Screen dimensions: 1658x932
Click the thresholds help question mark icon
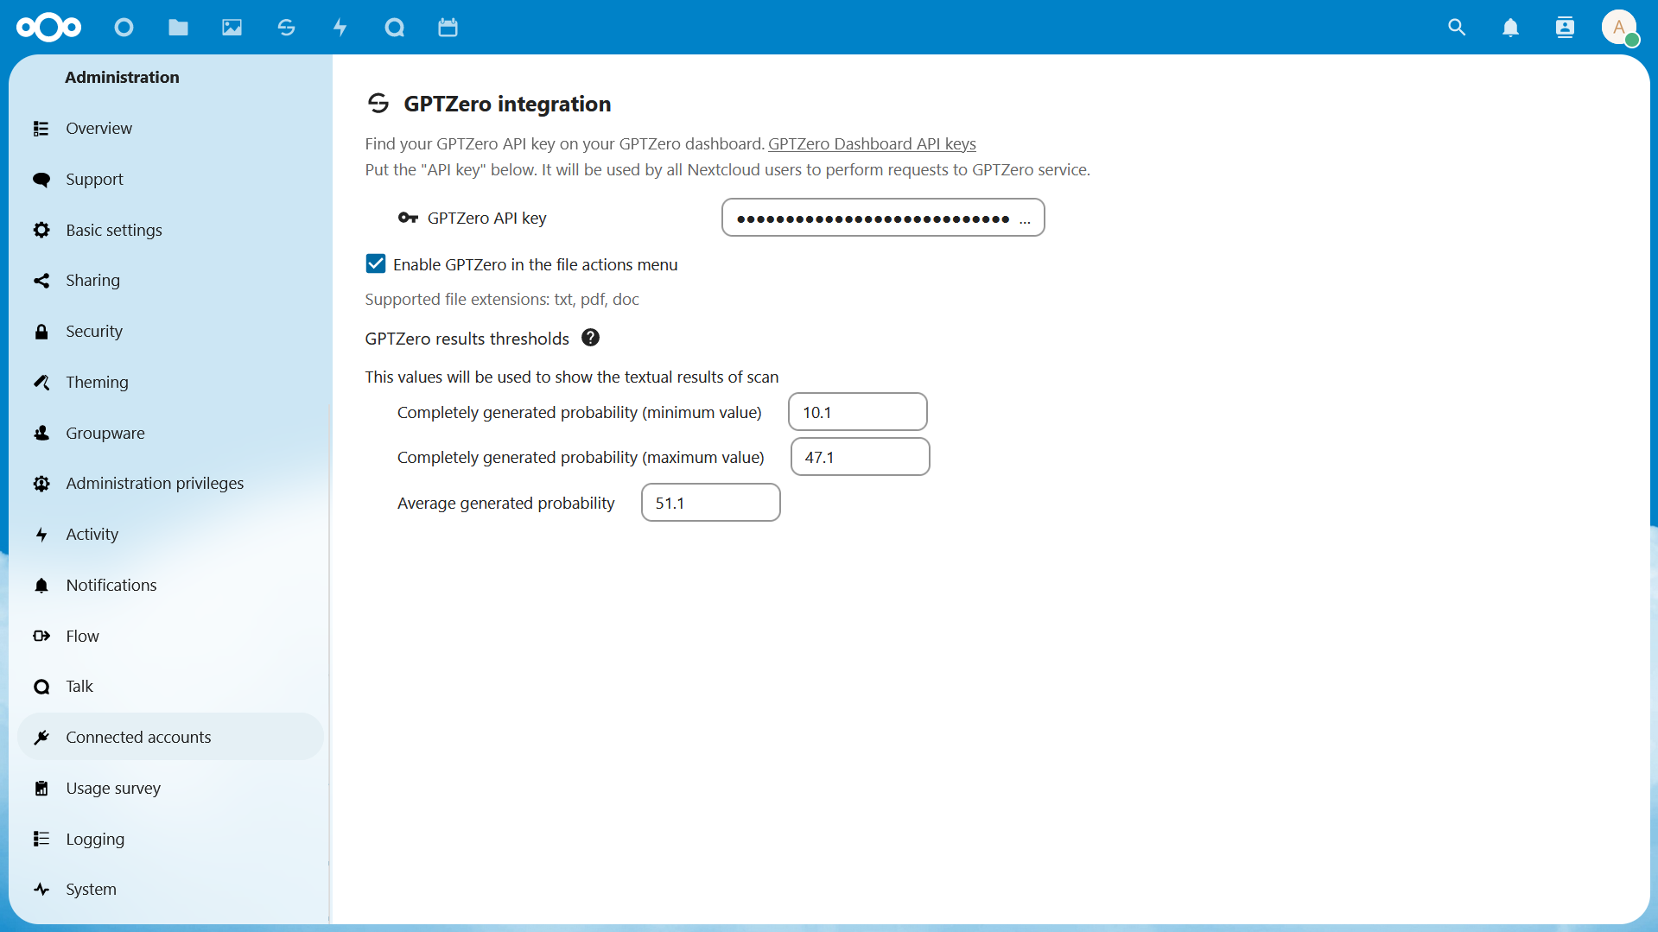pos(590,338)
